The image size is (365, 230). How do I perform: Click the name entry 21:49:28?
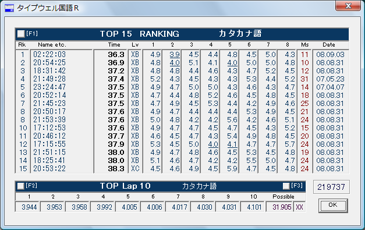(x=49, y=79)
